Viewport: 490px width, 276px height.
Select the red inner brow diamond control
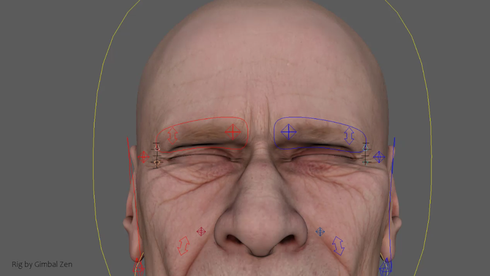point(232,131)
